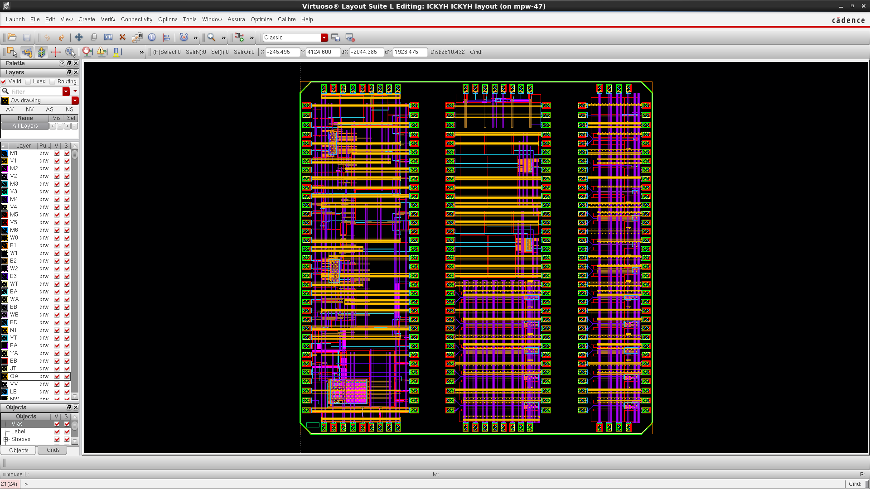Switch to the Grids tab
870x489 pixels.
[53, 450]
